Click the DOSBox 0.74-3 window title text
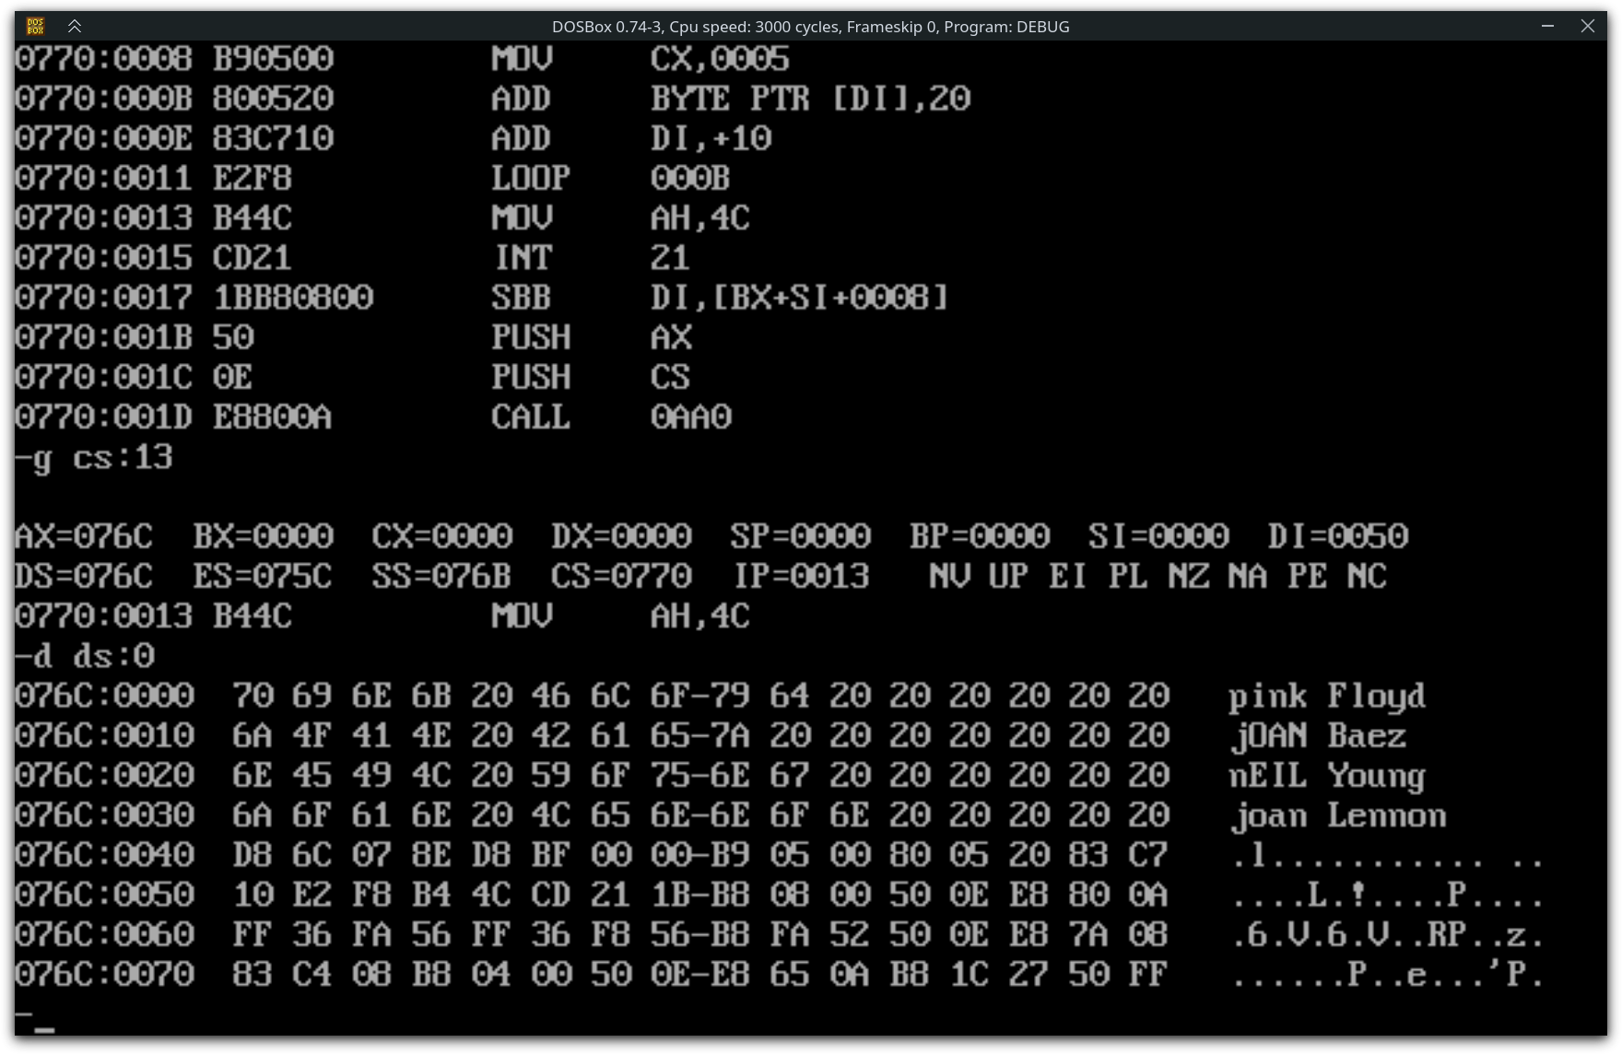This screenshot has width=1622, height=1054. click(x=810, y=27)
